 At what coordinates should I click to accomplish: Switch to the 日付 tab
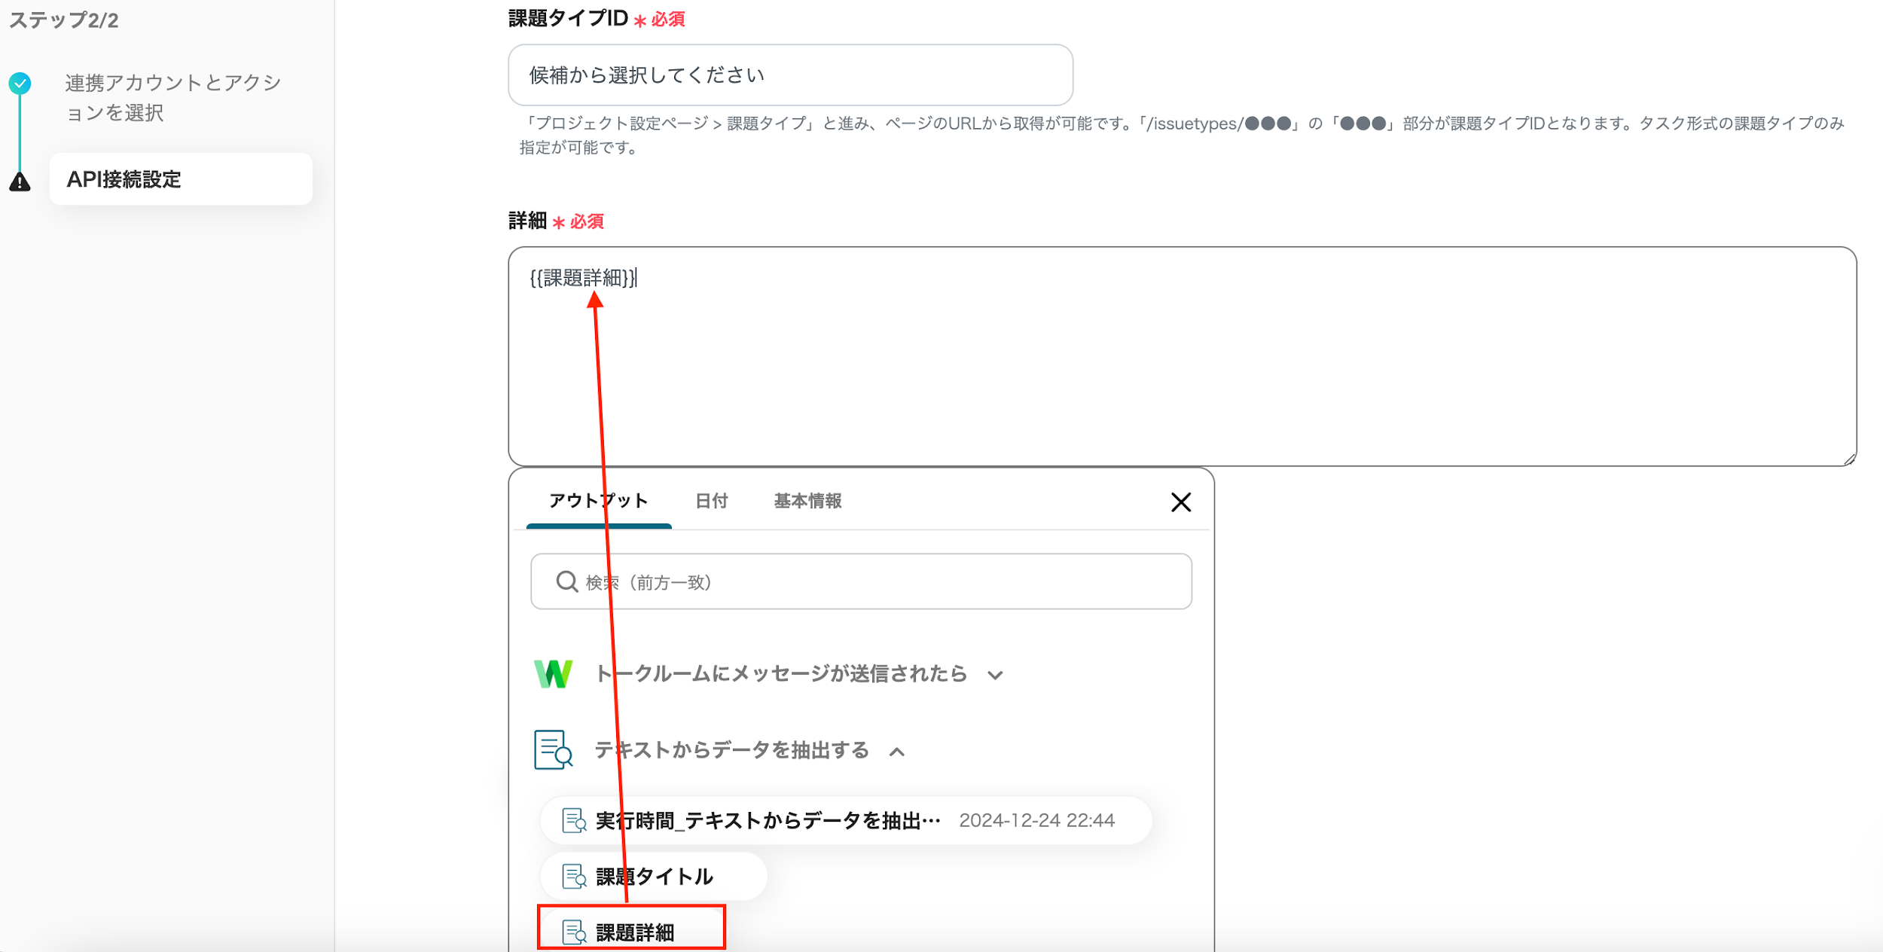tap(711, 501)
